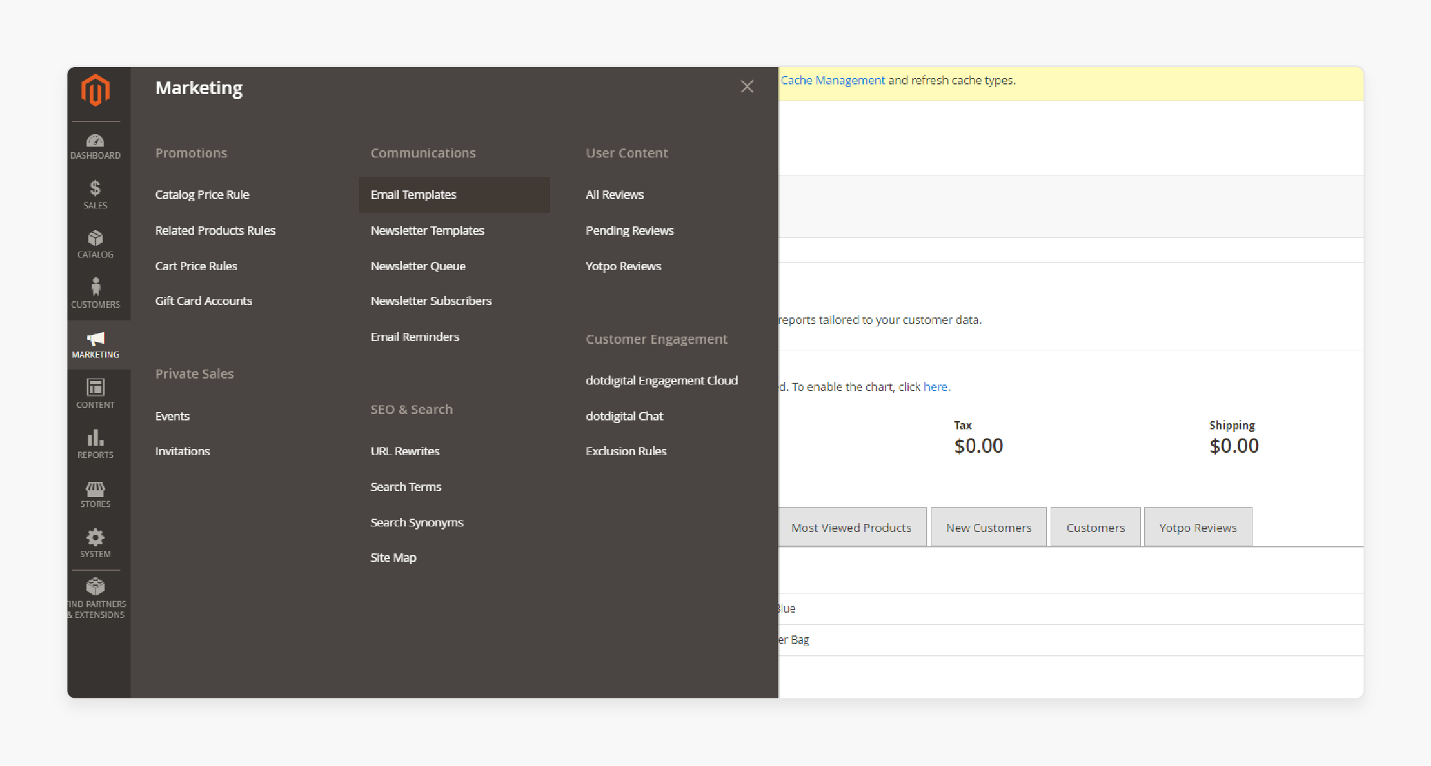Open dotdigital Engagement Cloud
The image size is (1431, 766).
click(x=661, y=380)
